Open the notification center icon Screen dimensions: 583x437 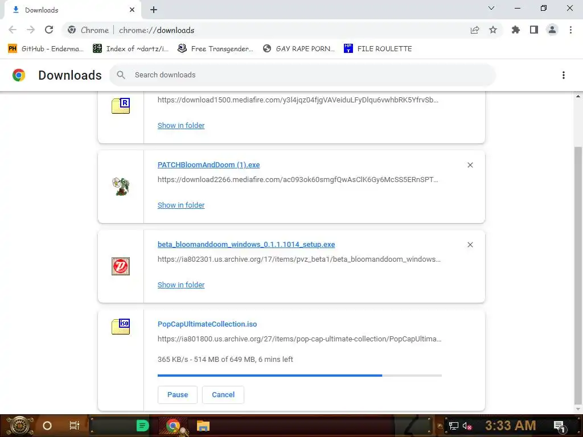coord(559,426)
